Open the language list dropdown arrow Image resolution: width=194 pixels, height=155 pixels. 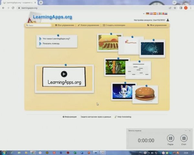click(x=144, y=14)
